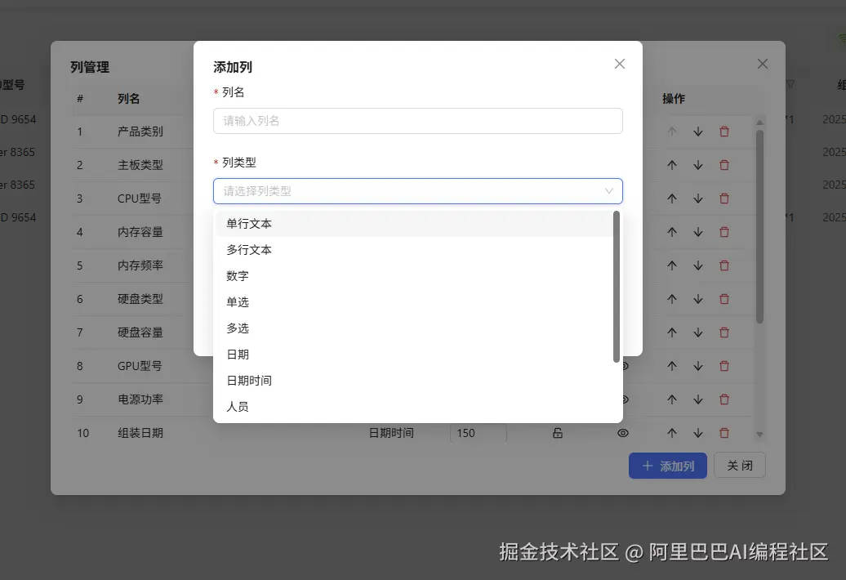The image size is (846, 580).
Task: Choose 人员 column type
Action: [414, 407]
